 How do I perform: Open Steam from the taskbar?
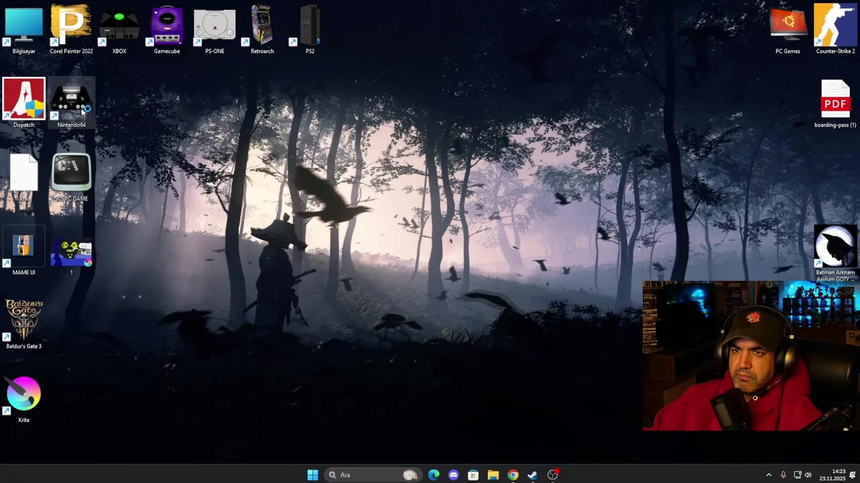[533, 475]
